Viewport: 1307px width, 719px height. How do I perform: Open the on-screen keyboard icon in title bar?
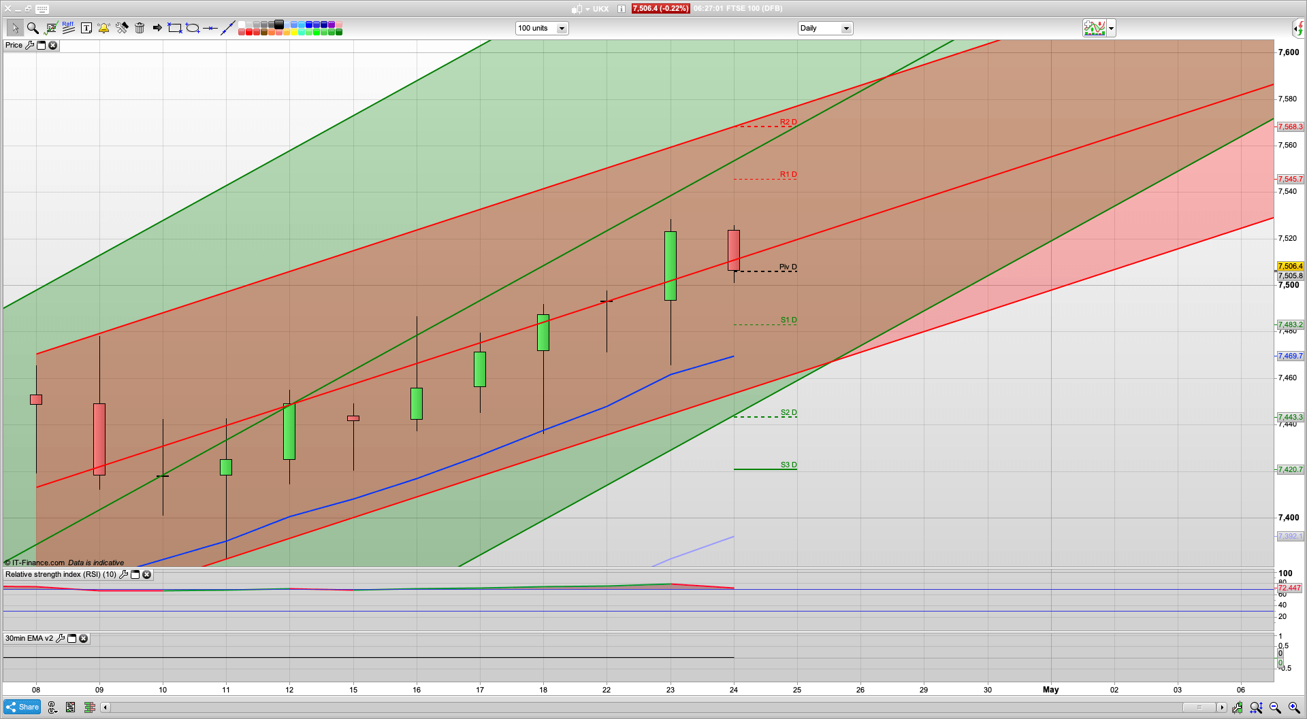42,9
